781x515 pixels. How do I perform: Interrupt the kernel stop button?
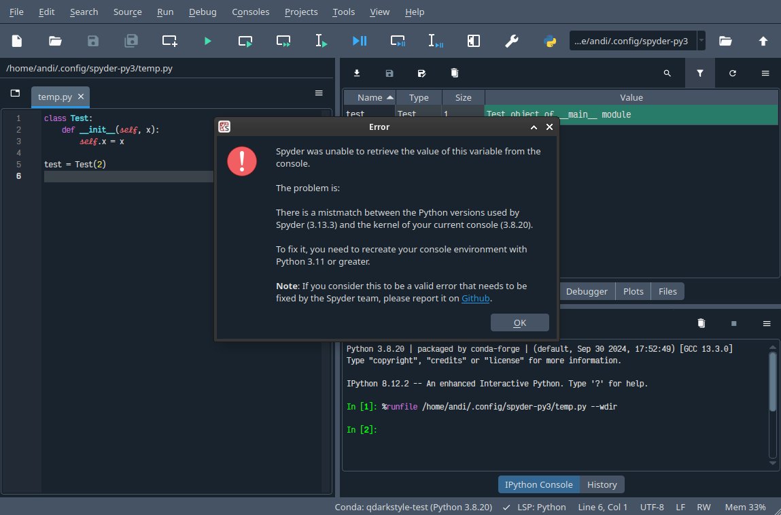pyautogui.click(x=733, y=324)
